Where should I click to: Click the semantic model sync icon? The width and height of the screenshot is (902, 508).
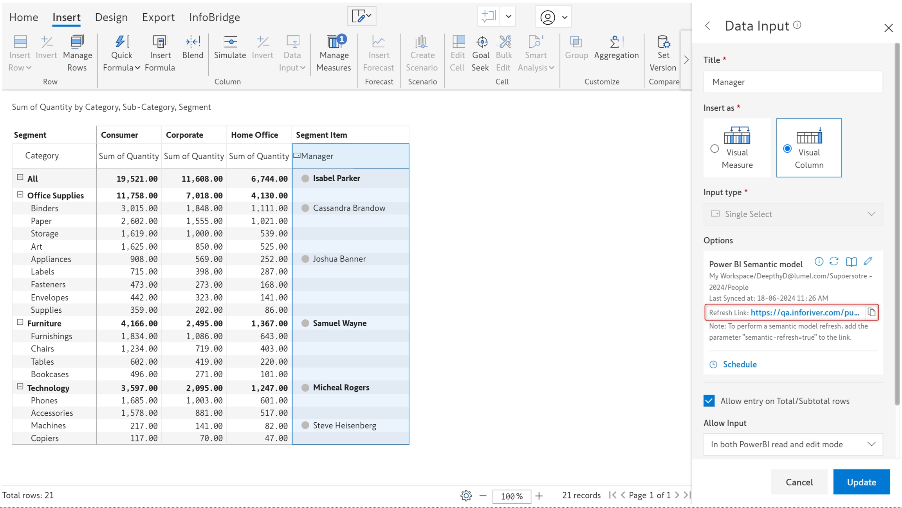click(x=834, y=261)
